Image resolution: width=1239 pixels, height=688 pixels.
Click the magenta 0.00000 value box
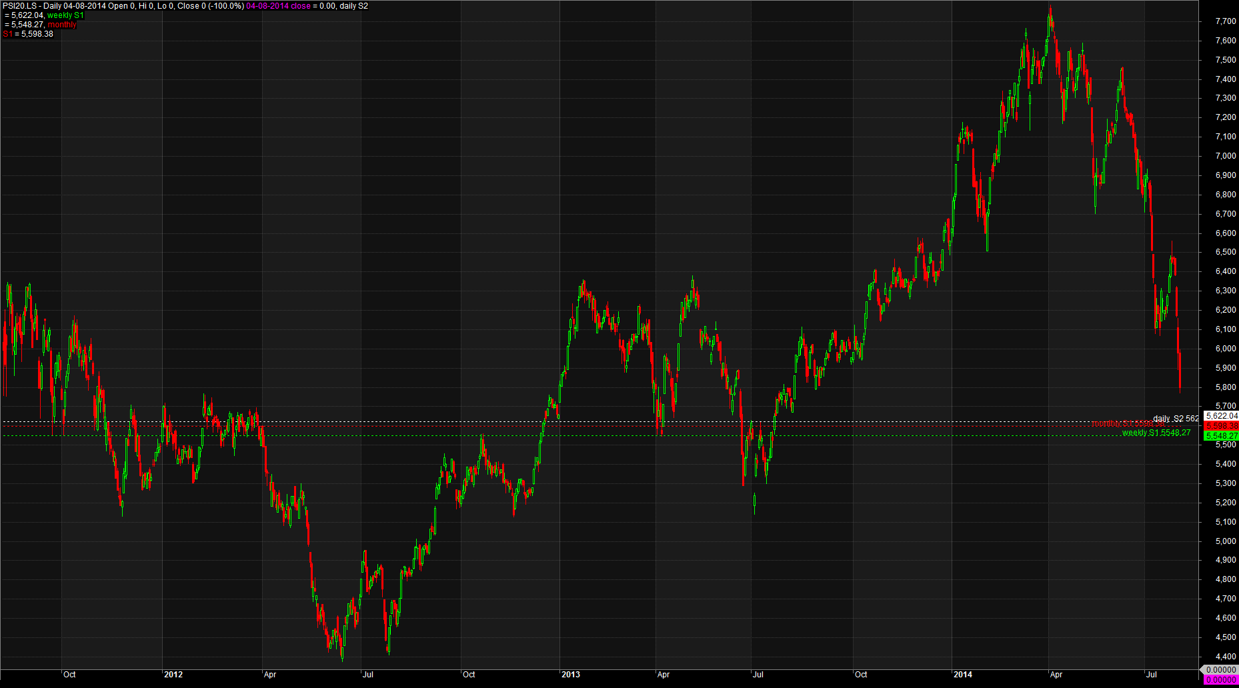point(1222,680)
